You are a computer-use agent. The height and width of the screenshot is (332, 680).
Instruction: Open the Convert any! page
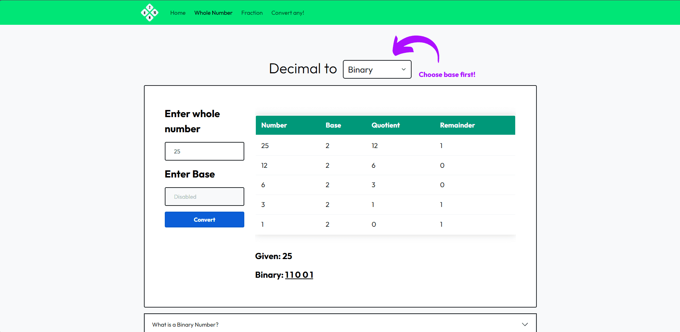point(287,13)
